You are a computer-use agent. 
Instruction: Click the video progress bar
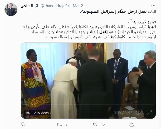click(88, 105)
